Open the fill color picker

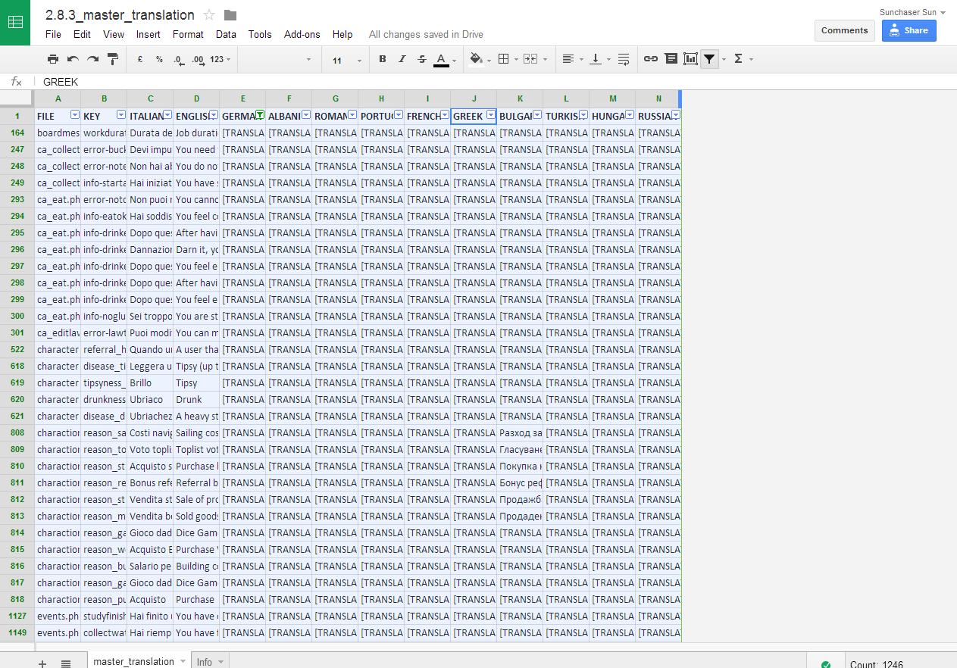(476, 59)
